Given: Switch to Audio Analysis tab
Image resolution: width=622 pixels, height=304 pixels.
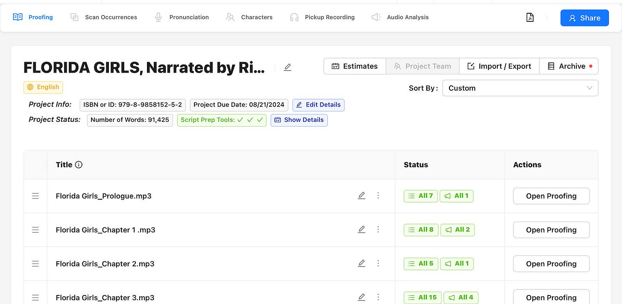Looking at the screenshot, I should coord(400,18).
